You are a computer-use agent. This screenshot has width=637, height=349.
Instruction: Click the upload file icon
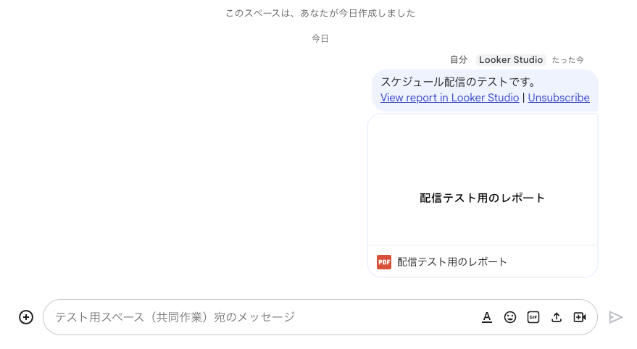point(557,317)
